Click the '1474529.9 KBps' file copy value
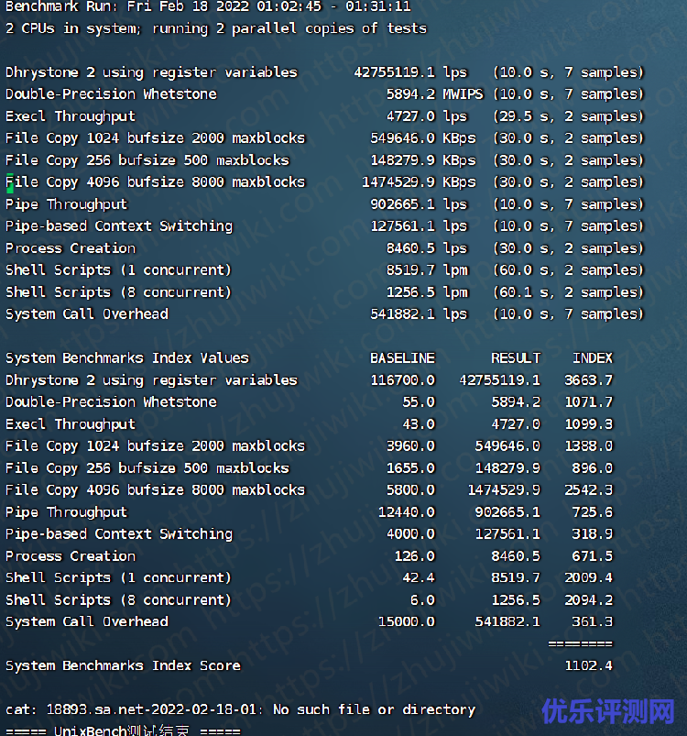This screenshot has width=687, height=736. click(419, 182)
